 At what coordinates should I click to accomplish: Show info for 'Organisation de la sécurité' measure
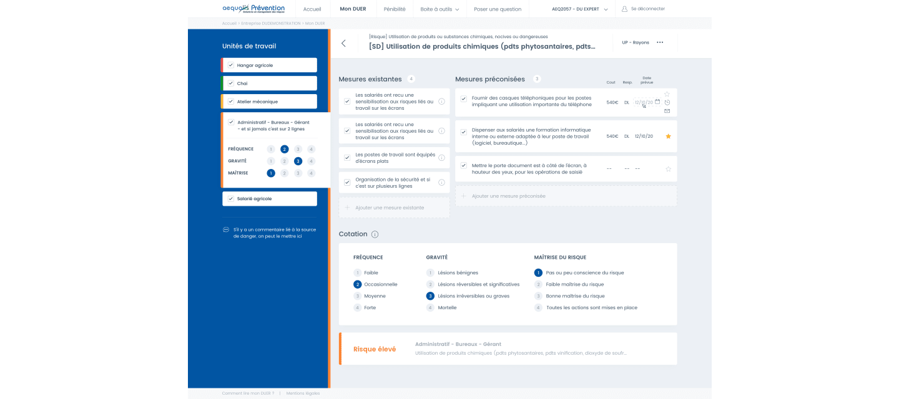click(441, 183)
